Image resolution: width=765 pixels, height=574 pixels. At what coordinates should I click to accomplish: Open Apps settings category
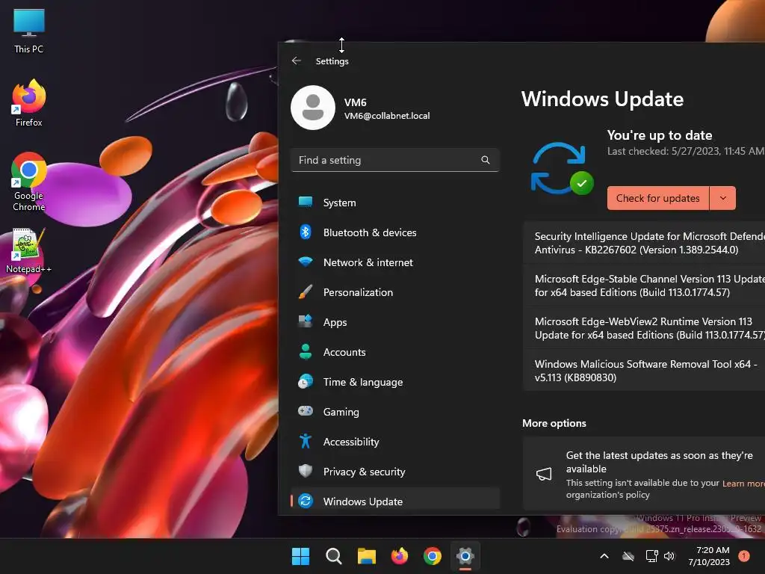click(395, 321)
